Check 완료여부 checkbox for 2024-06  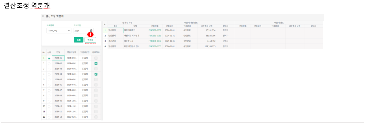pos(96,85)
